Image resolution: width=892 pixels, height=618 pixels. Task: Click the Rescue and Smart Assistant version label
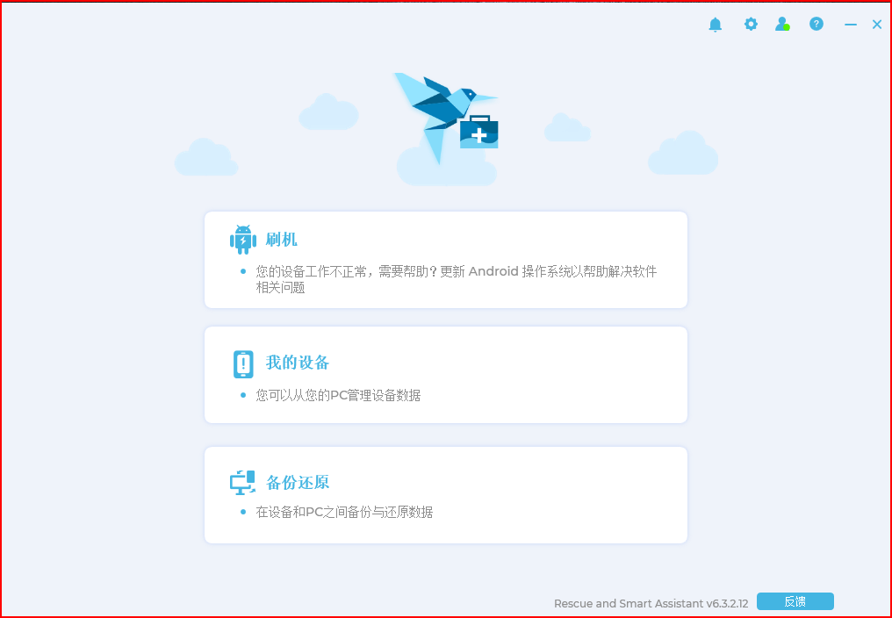[x=651, y=603]
